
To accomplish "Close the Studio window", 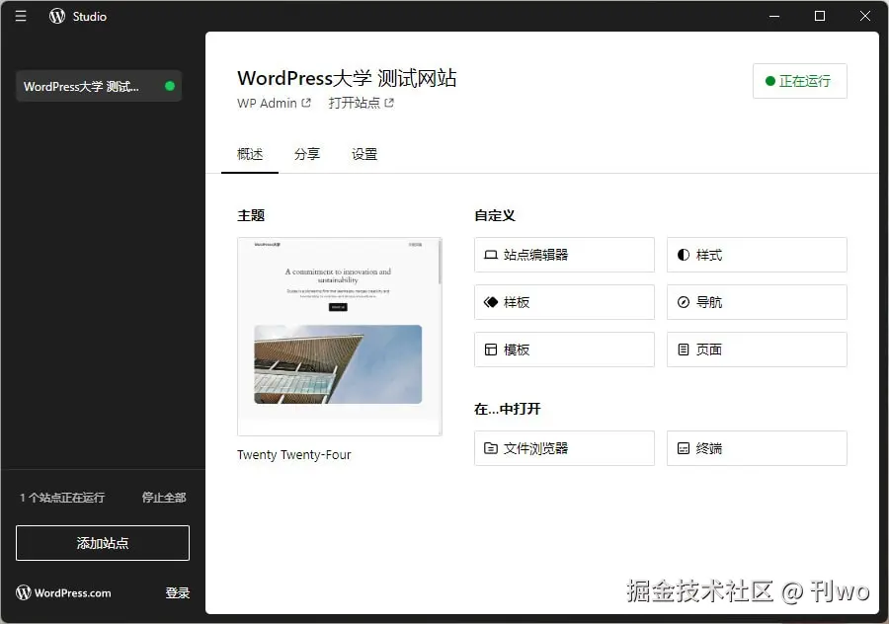I will (864, 16).
